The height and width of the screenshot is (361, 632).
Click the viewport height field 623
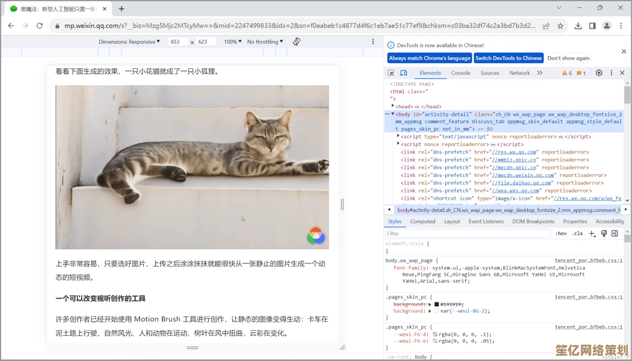(205, 42)
